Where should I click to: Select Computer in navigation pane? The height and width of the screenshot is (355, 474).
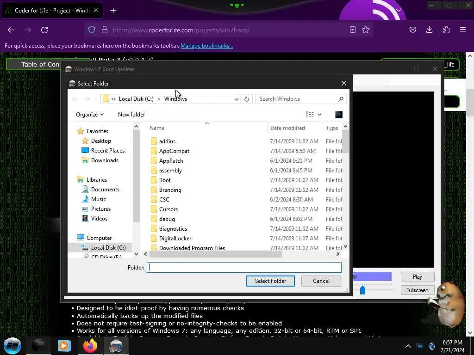click(99, 238)
